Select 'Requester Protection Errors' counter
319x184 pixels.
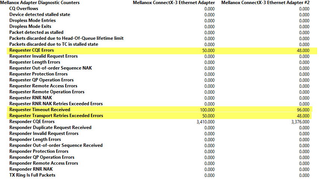38,74
